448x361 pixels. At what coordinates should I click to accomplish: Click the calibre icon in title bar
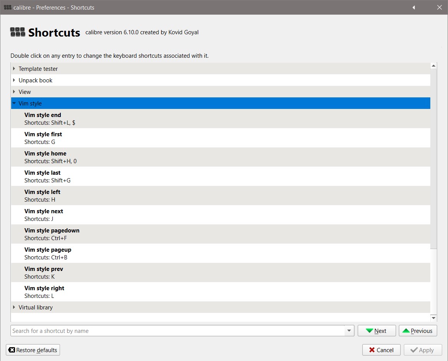7,7
